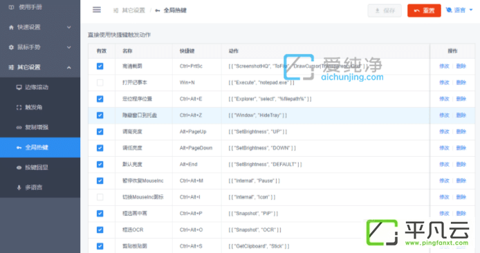Click 删除 for the 调低亮度 row
The width and height of the screenshot is (480, 253).
click(461, 148)
